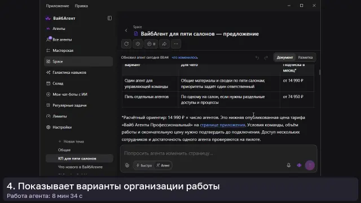Click the document vertical scrollbar
361x203 pixels.
pyautogui.click(x=320, y=72)
